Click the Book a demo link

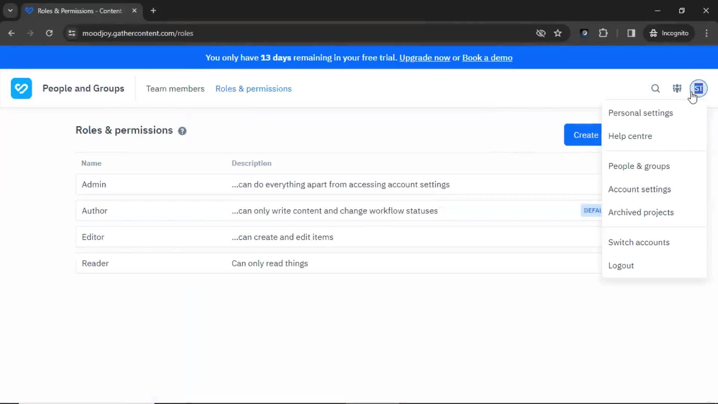(487, 58)
